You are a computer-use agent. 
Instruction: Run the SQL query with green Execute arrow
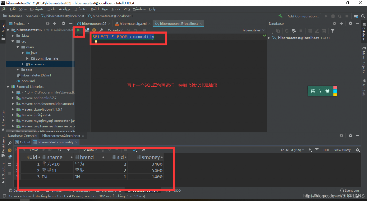(78, 30)
